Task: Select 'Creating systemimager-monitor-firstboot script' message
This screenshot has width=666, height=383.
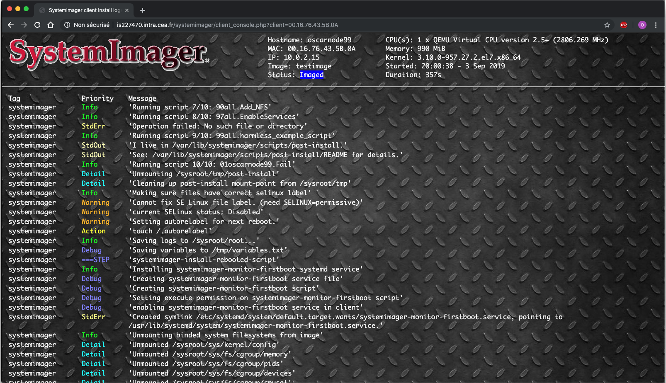Action: (x=224, y=288)
